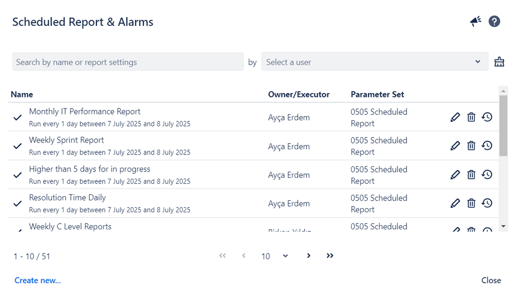The image size is (517, 298).
Task: Delete the Resolution Time Daily report
Action: (x=471, y=203)
